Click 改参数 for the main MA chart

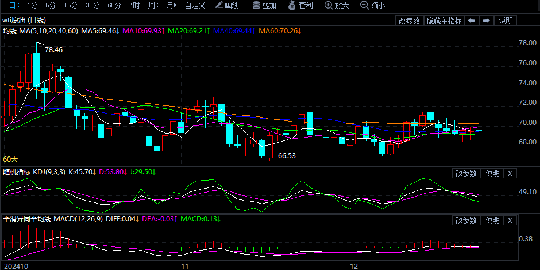pyautogui.click(x=409, y=21)
